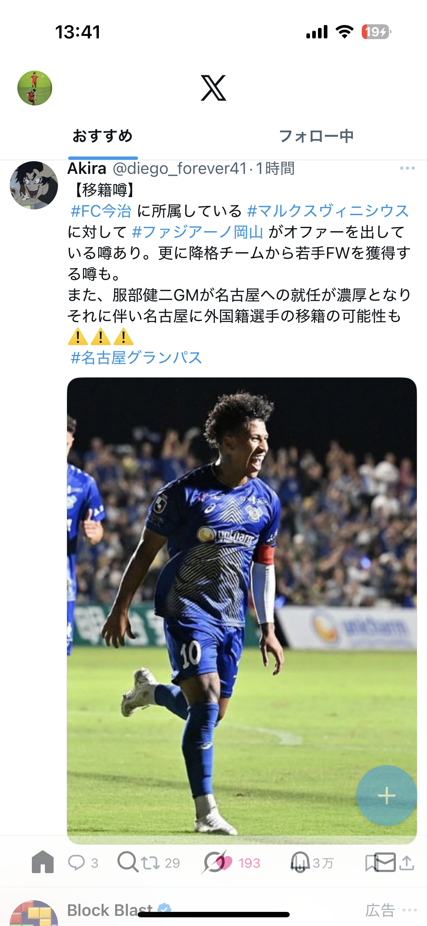Tap the X logo at top center
The height and width of the screenshot is (926, 427).
click(214, 88)
